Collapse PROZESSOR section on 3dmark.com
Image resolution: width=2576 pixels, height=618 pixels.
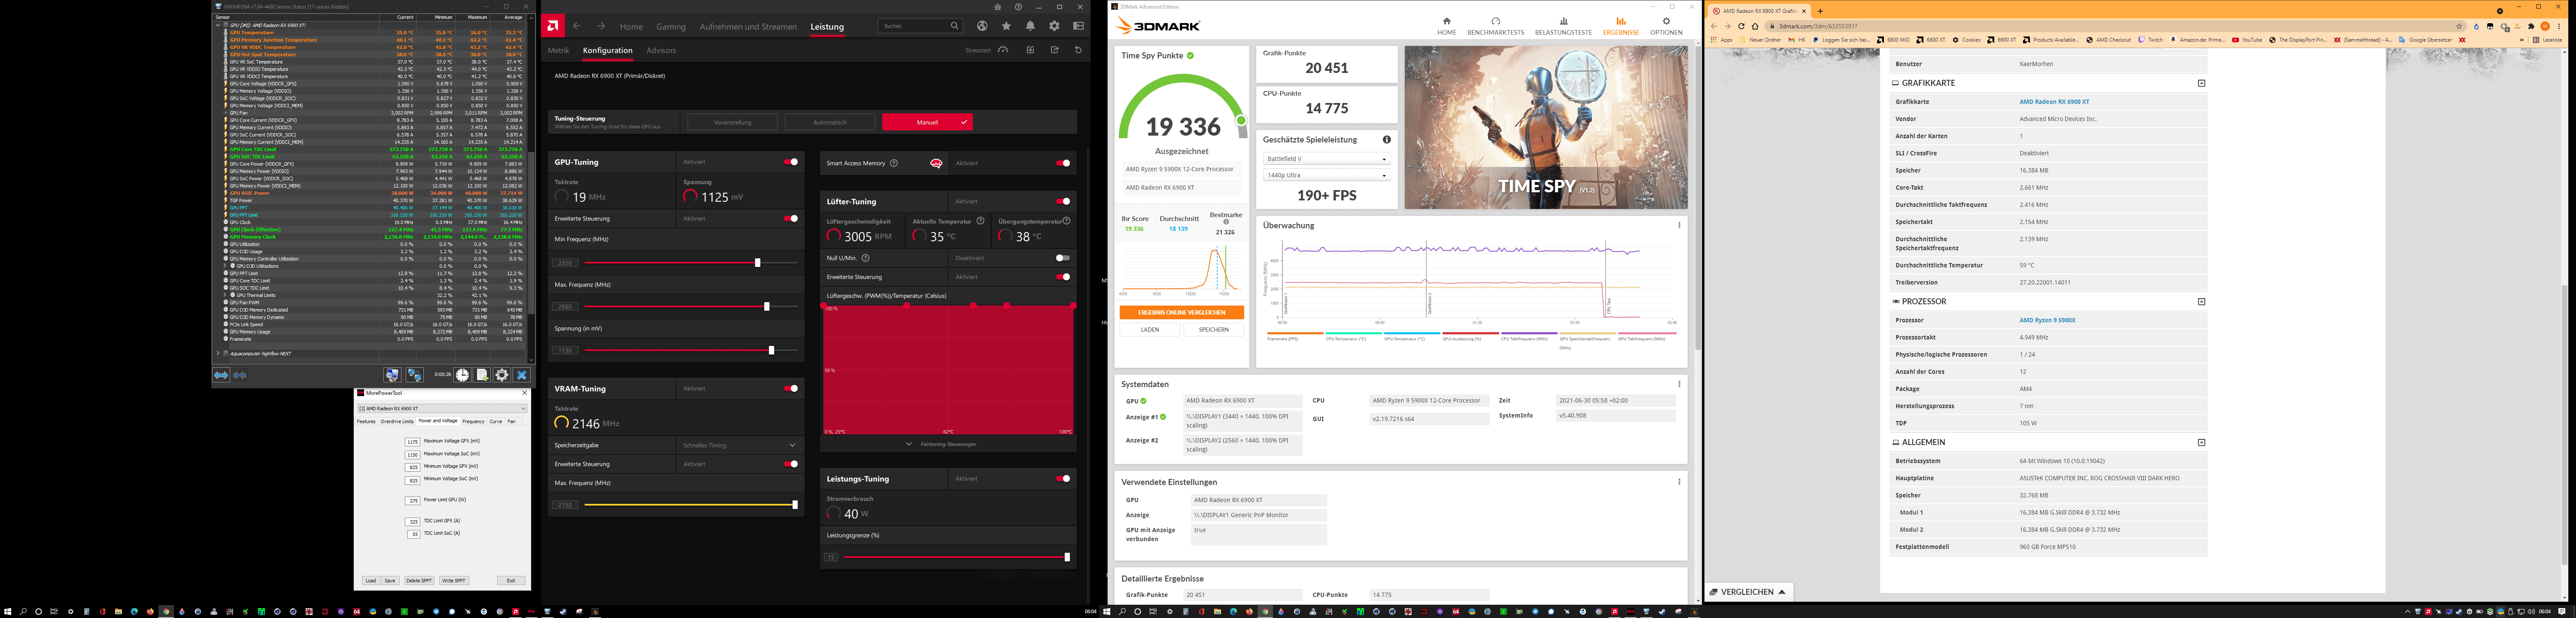click(x=2201, y=301)
